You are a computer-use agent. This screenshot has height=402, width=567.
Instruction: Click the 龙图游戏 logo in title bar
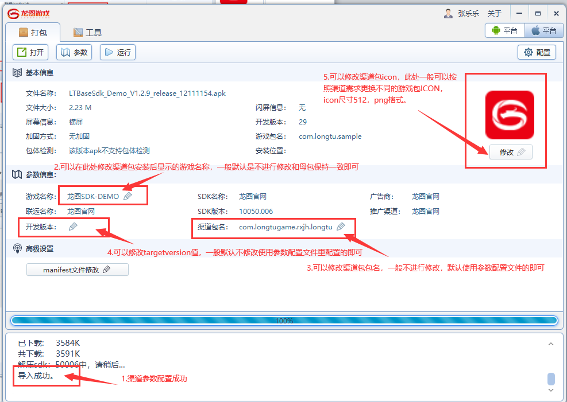point(28,13)
